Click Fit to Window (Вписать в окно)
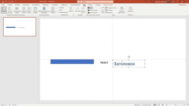This screenshot has height=106, width=189. coord(83,10)
